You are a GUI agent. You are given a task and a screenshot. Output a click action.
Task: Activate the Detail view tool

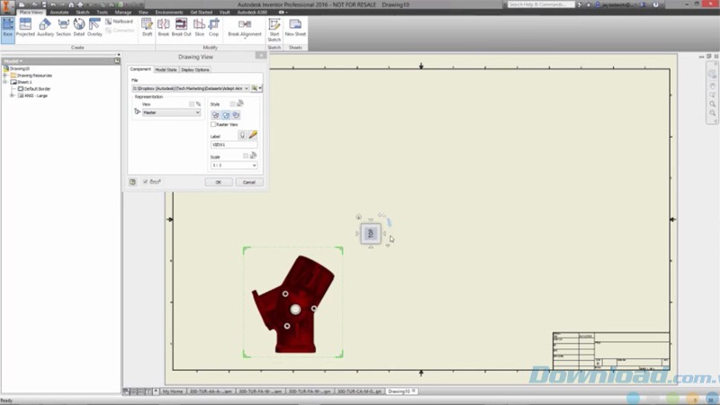79,26
